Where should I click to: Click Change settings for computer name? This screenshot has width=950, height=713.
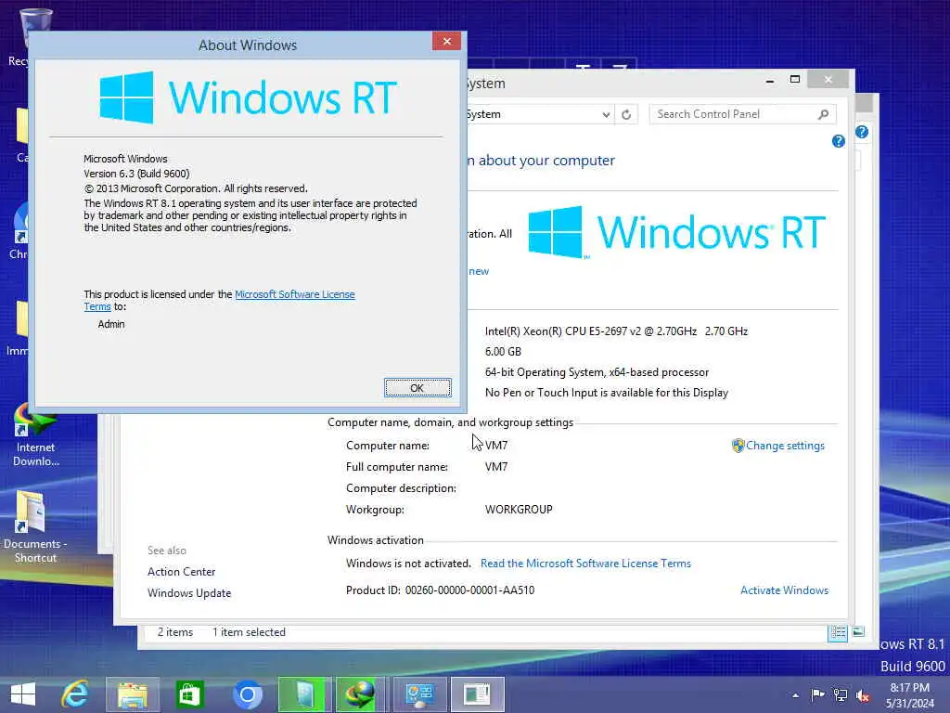[785, 446]
